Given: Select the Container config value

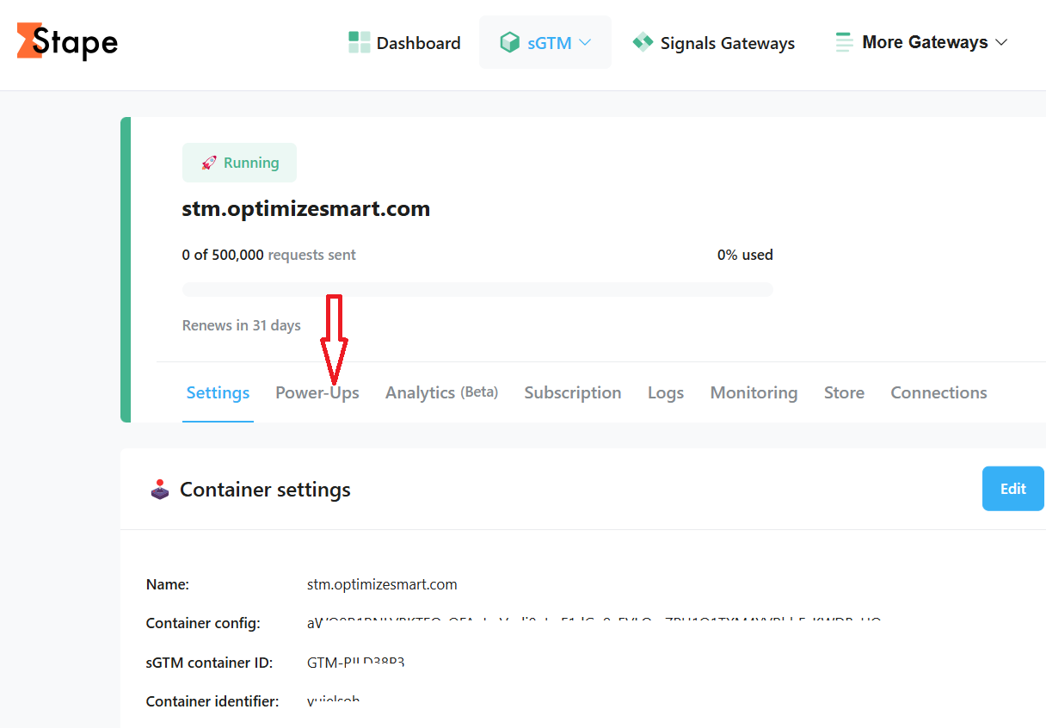Looking at the screenshot, I should click(x=594, y=623).
